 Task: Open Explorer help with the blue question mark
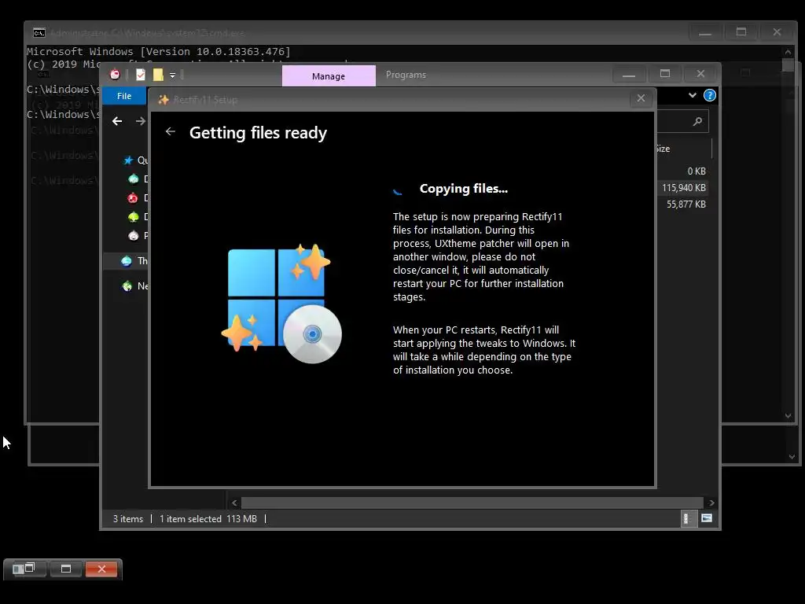(x=710, y=95)
